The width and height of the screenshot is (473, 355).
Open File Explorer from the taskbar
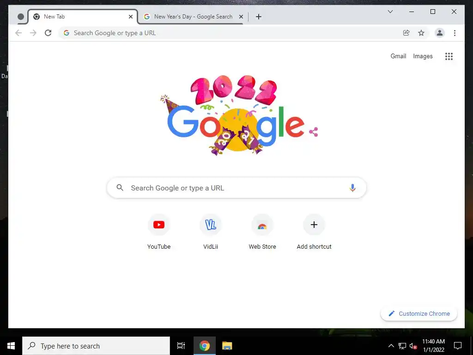227,346
